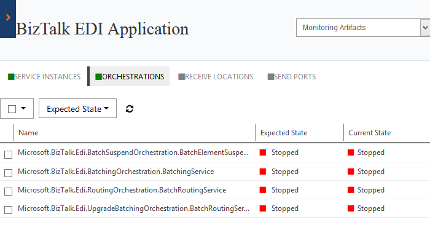
Task: Click gray status icon on Send Ports tab
Action: (x=270, y=77)
